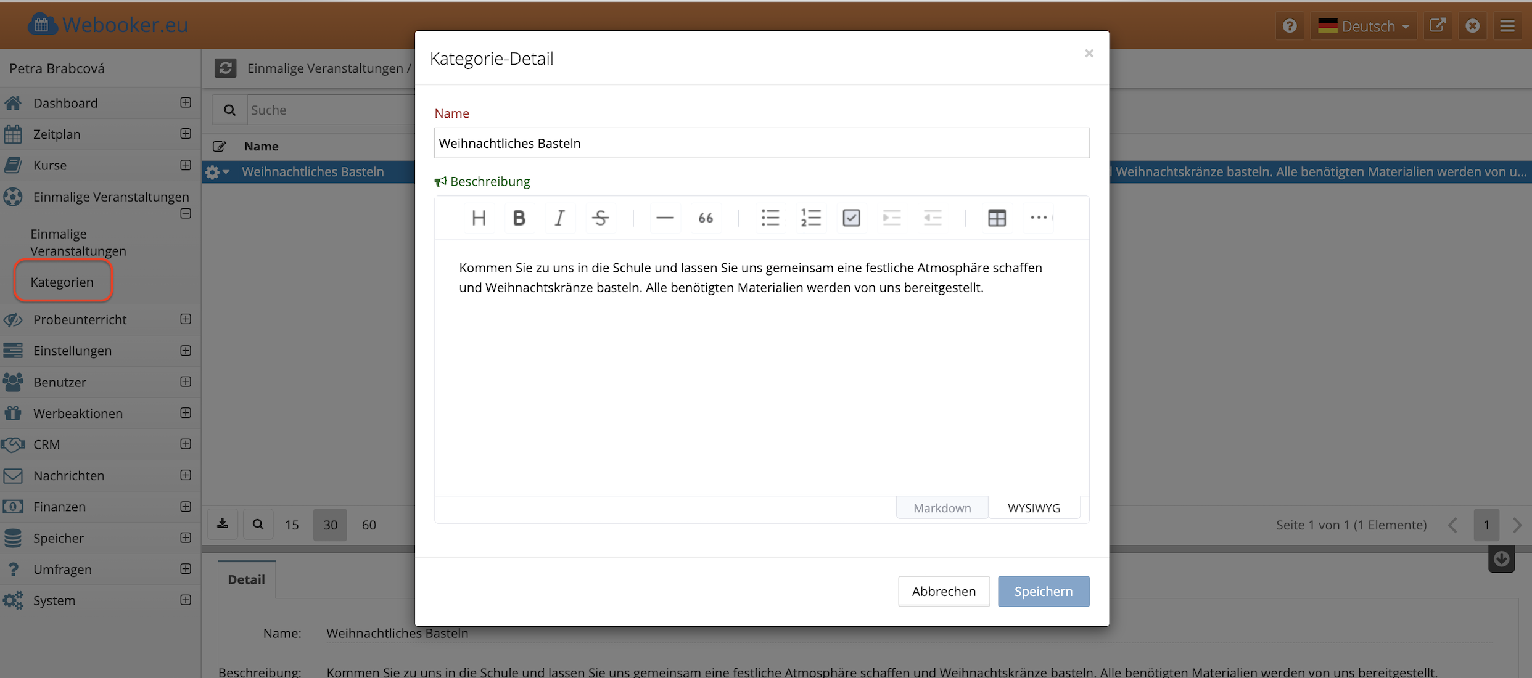Click the Speichern button
Screen dimensions: 1532x678
pos(1043,591)
